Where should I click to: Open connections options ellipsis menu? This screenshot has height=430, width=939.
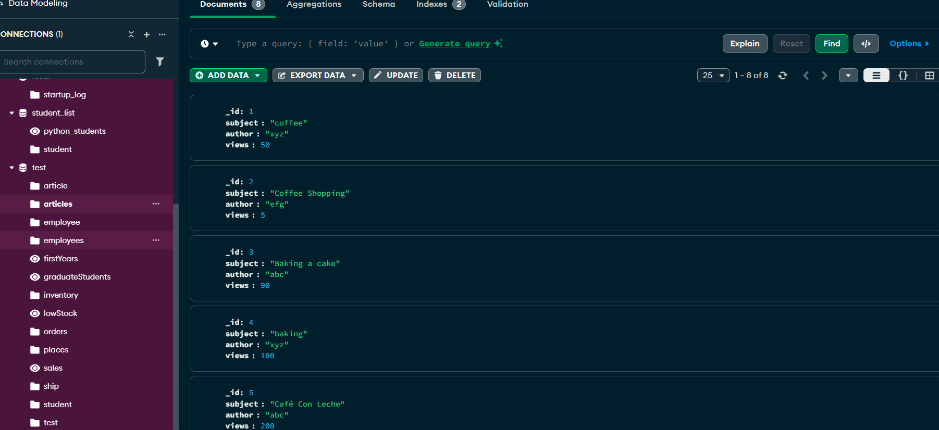tap(162, 34)
